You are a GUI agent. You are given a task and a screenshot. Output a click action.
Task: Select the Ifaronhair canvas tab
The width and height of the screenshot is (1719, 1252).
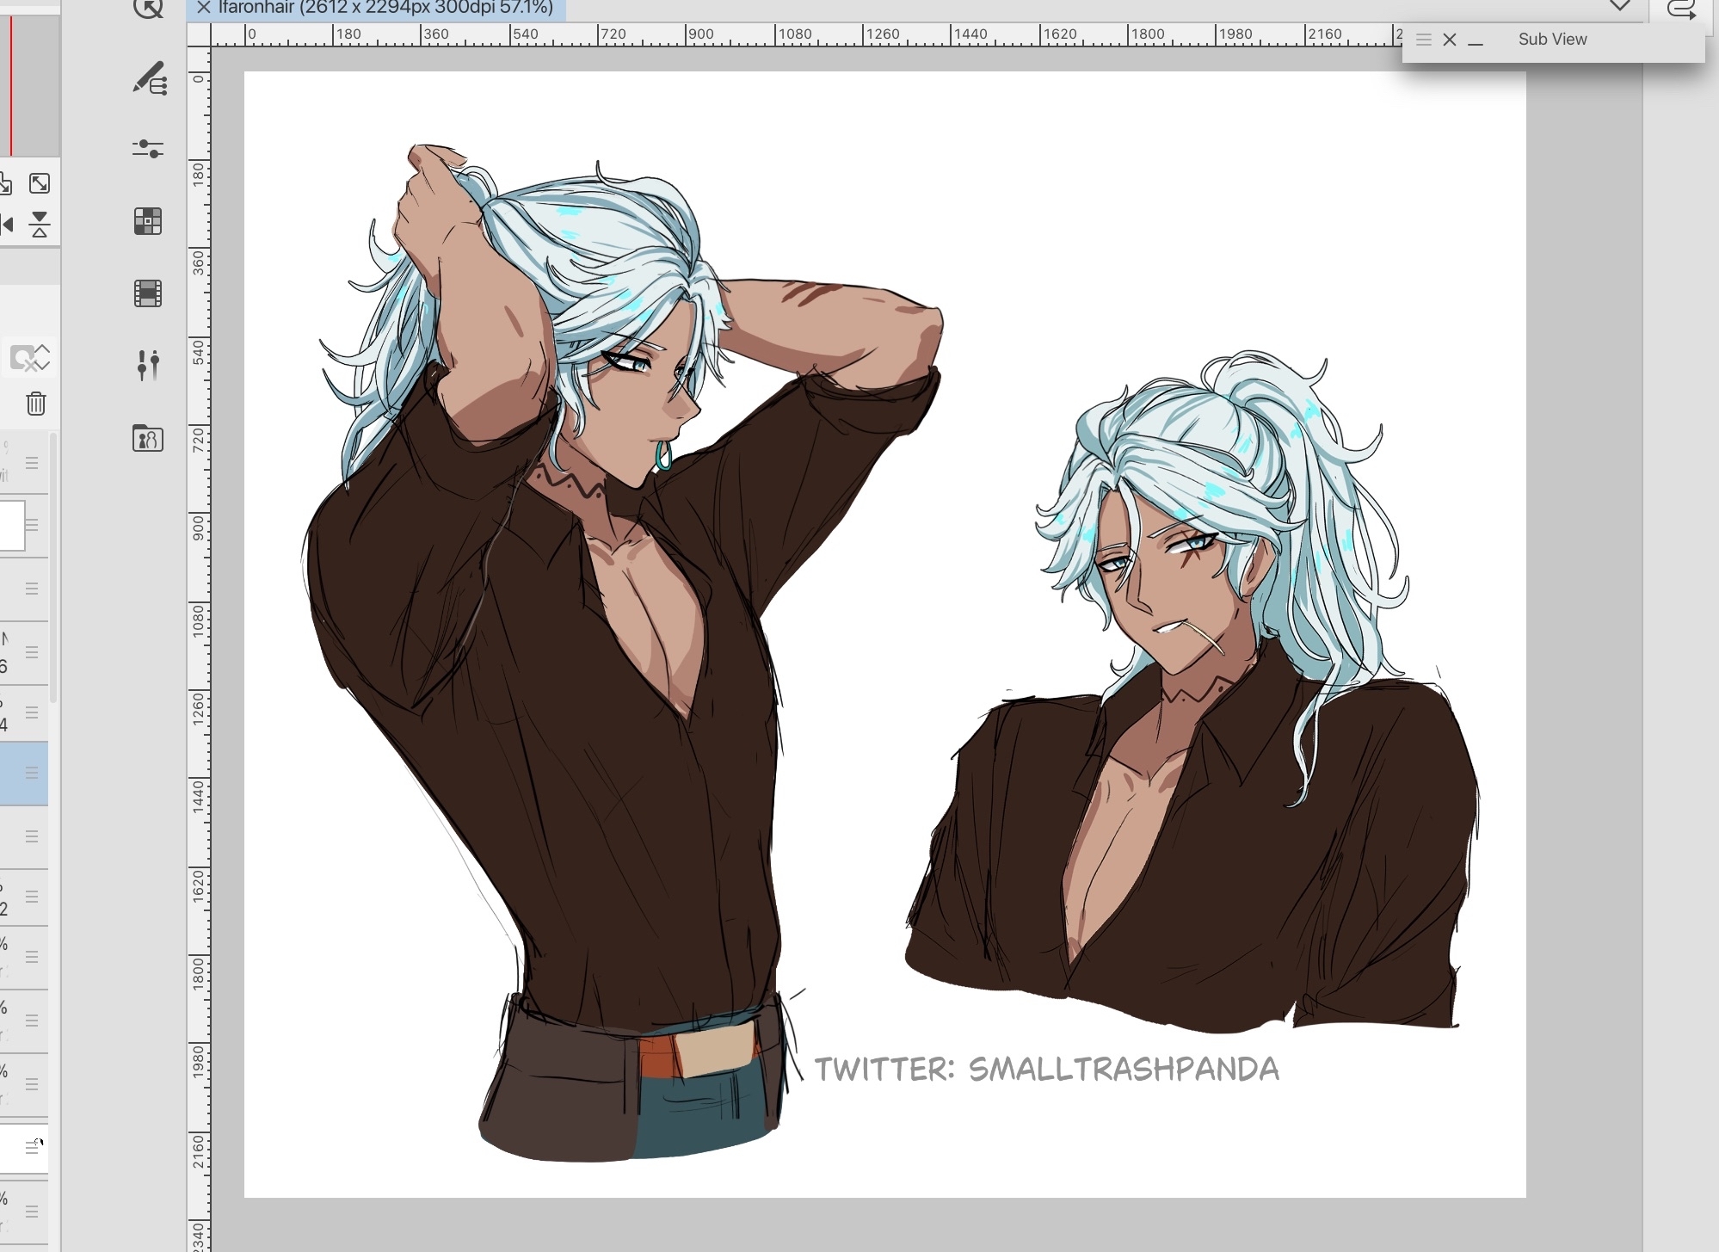385,8
